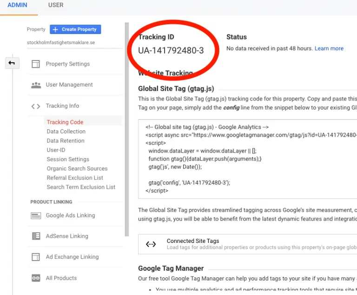Screen dimensions: 357x295
Task: Click the Tracking Info code brackets icon
Action: tap(36, 106)
